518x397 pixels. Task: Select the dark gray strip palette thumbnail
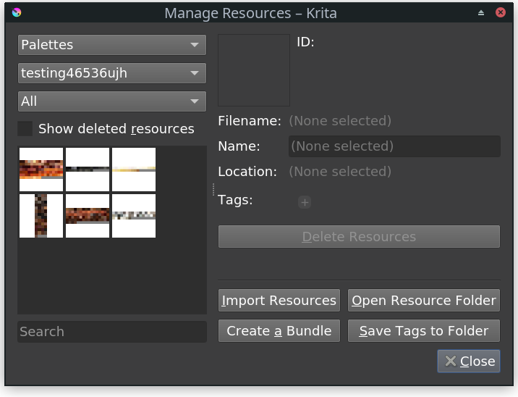88,170
